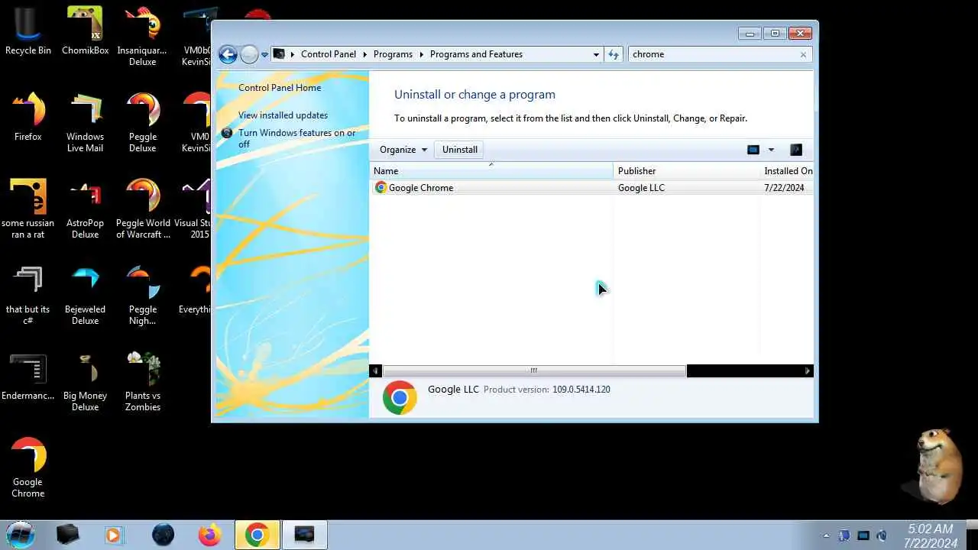Select Programs in the breadcrumb

pos(393,54)
